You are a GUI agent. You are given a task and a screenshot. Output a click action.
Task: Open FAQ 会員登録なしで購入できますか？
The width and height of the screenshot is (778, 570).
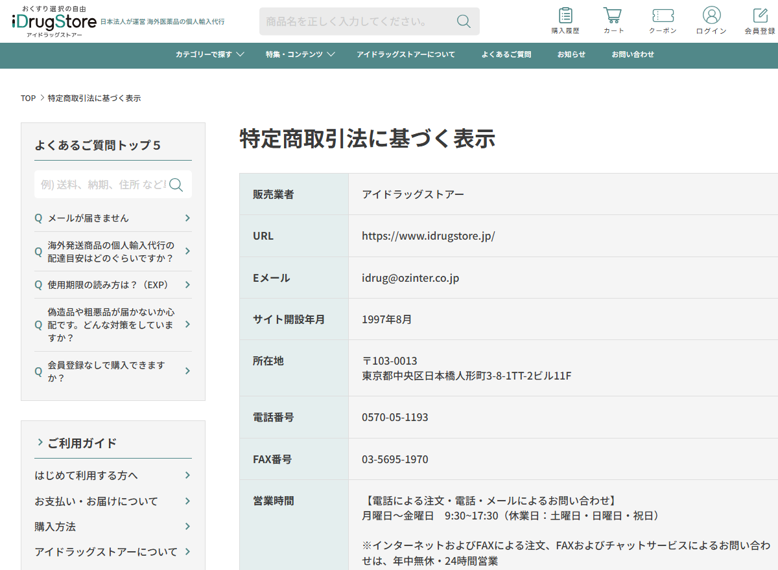pos(107,371)
